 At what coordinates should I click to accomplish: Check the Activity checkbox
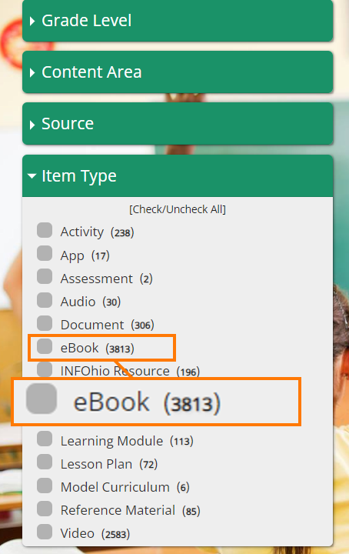[x=45, y=230]
